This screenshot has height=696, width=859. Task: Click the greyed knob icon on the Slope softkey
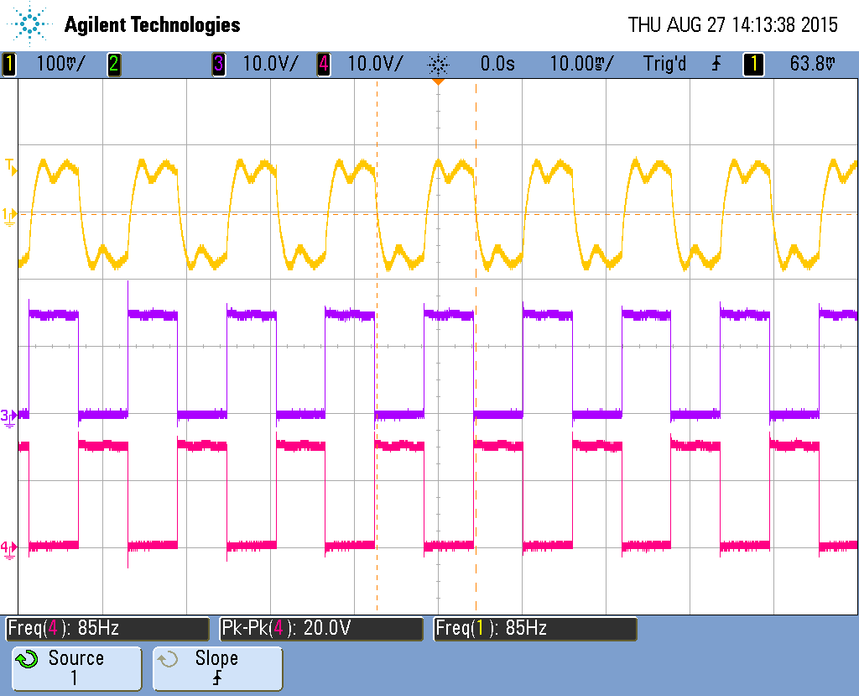(168, 659)
